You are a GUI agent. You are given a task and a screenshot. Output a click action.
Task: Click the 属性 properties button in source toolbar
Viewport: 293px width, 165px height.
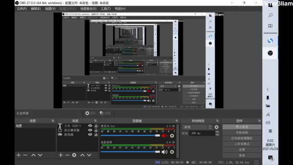point(91,113)
